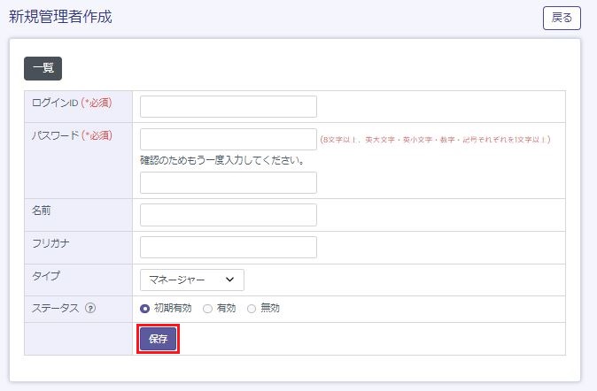Click the password confirmation input field

pos(228,182)
